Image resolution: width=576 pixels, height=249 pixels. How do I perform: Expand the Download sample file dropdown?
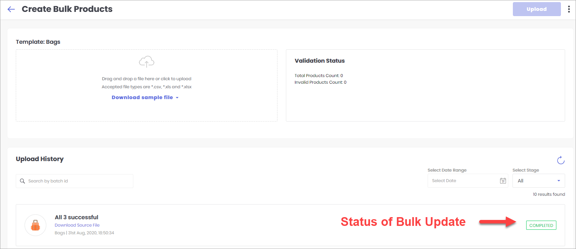tap(145, 97)
